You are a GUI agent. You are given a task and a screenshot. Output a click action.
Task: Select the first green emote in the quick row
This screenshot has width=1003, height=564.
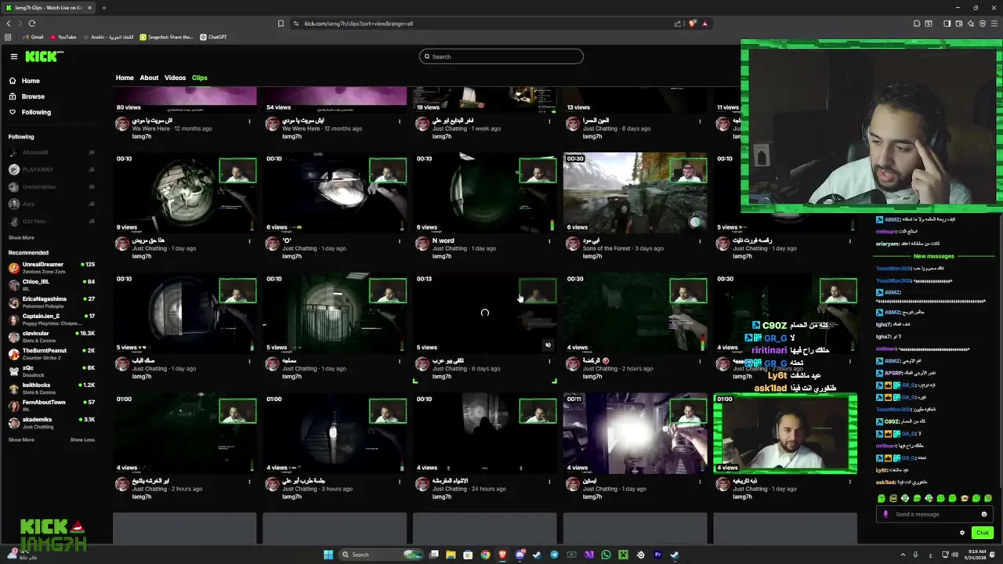pyautogui.click(x=882, y=498)
